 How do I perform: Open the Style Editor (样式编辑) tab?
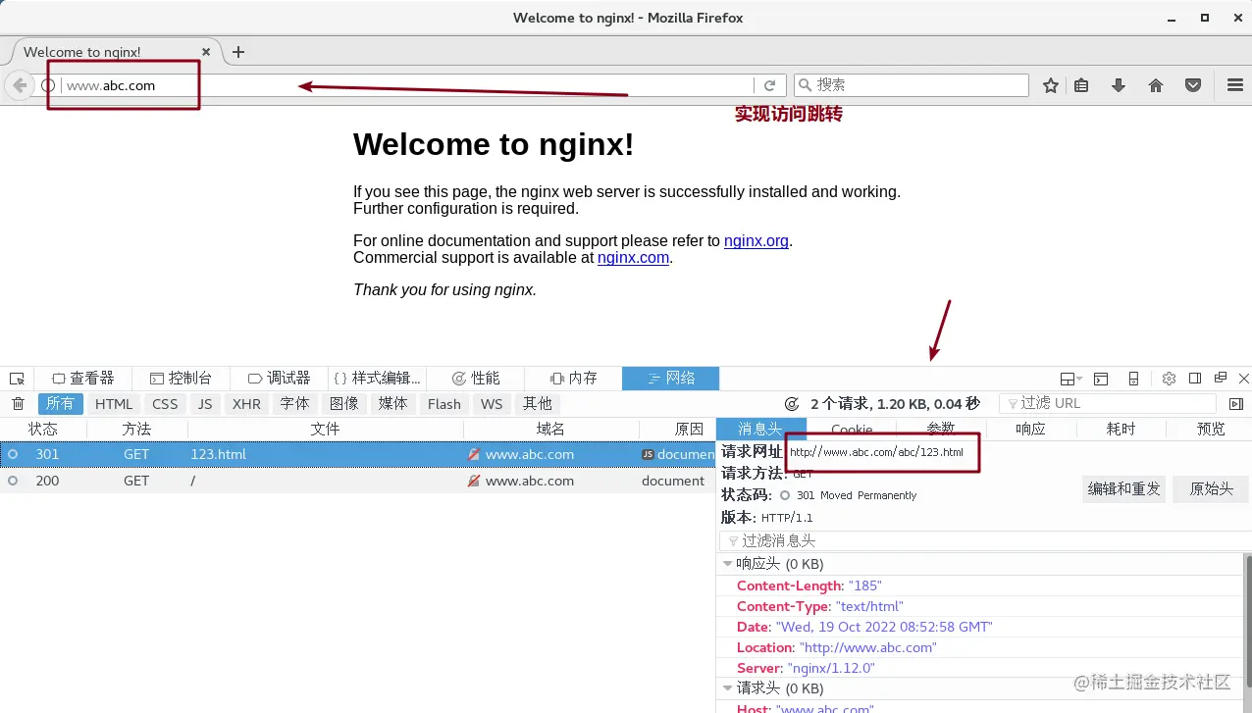click(x=377, y=379)
